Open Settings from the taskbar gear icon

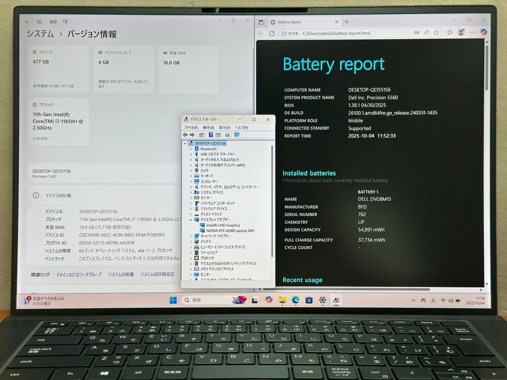point(323,300)
